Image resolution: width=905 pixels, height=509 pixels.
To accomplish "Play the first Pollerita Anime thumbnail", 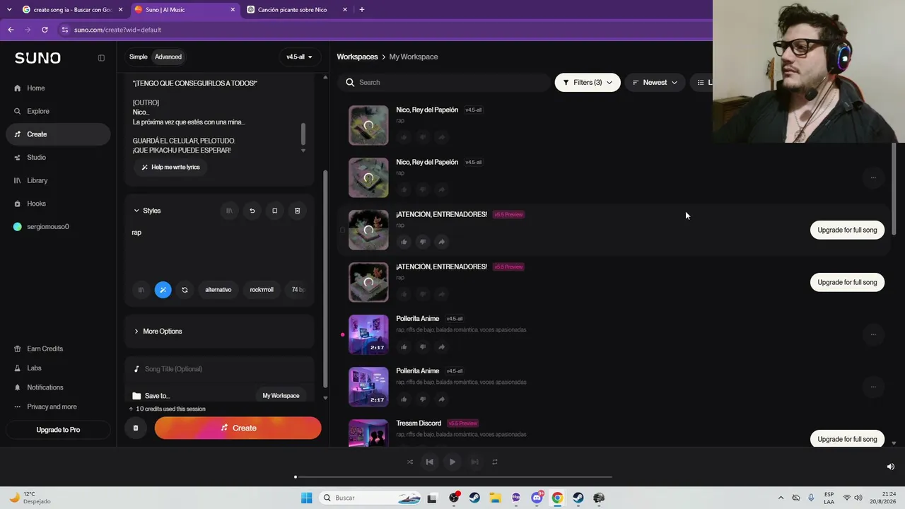I will 368,334.
